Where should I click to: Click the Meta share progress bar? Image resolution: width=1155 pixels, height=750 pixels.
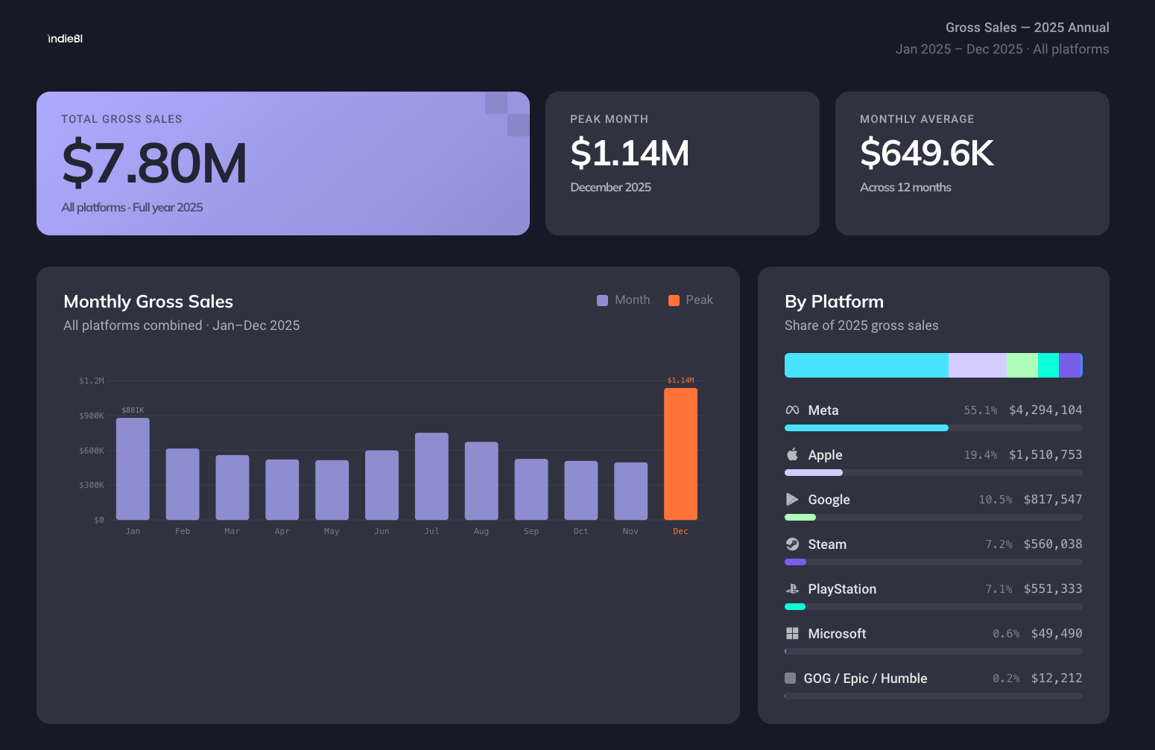click(934, 428)
